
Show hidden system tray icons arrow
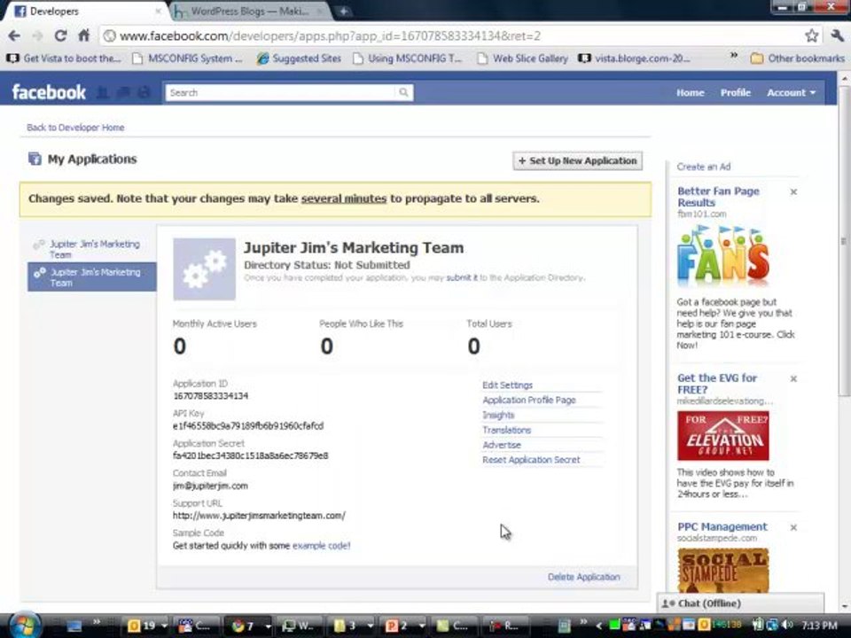click(598, 626)
